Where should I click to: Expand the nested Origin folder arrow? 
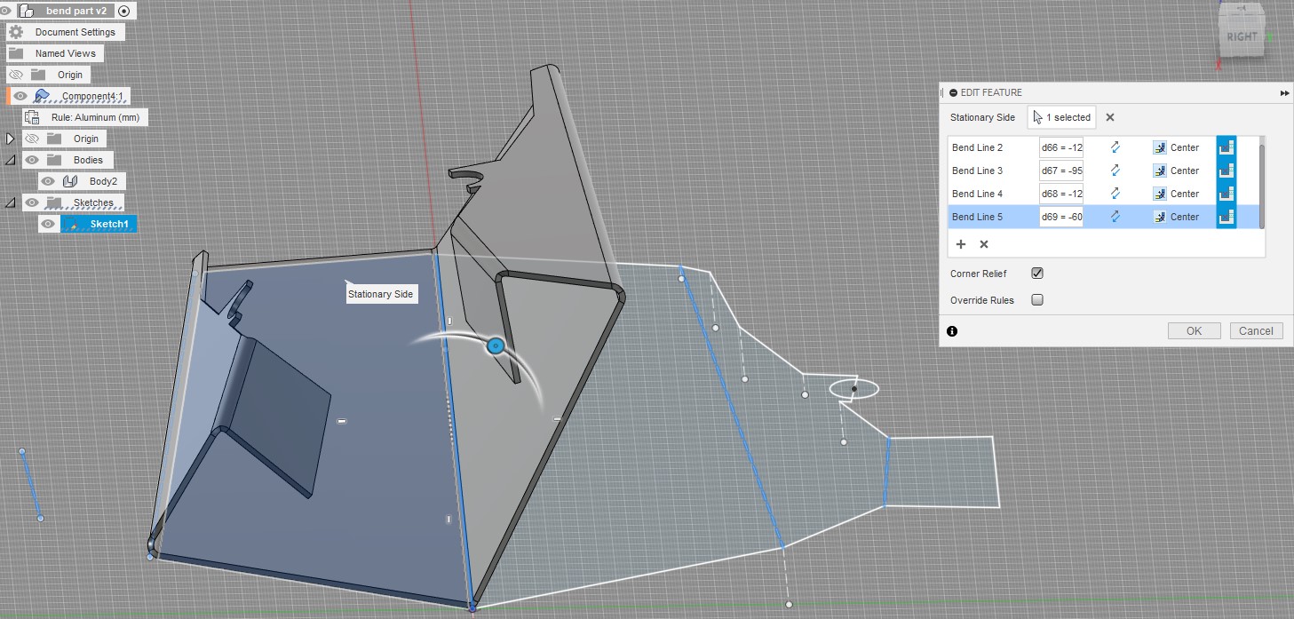(10, 139)
